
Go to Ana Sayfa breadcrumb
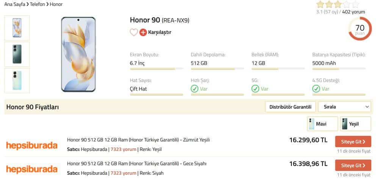coord(15,4)
